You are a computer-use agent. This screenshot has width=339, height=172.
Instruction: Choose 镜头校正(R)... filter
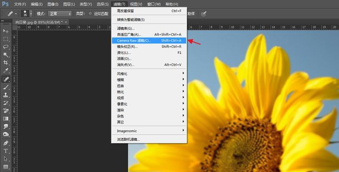tap(149, 47)
